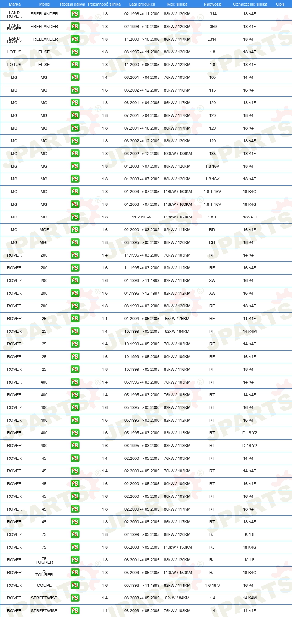Click petrol icon in FREELANDER L359 row

coord(75,27)
